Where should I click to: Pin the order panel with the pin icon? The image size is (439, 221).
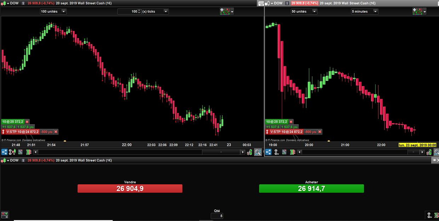[434, 160]
